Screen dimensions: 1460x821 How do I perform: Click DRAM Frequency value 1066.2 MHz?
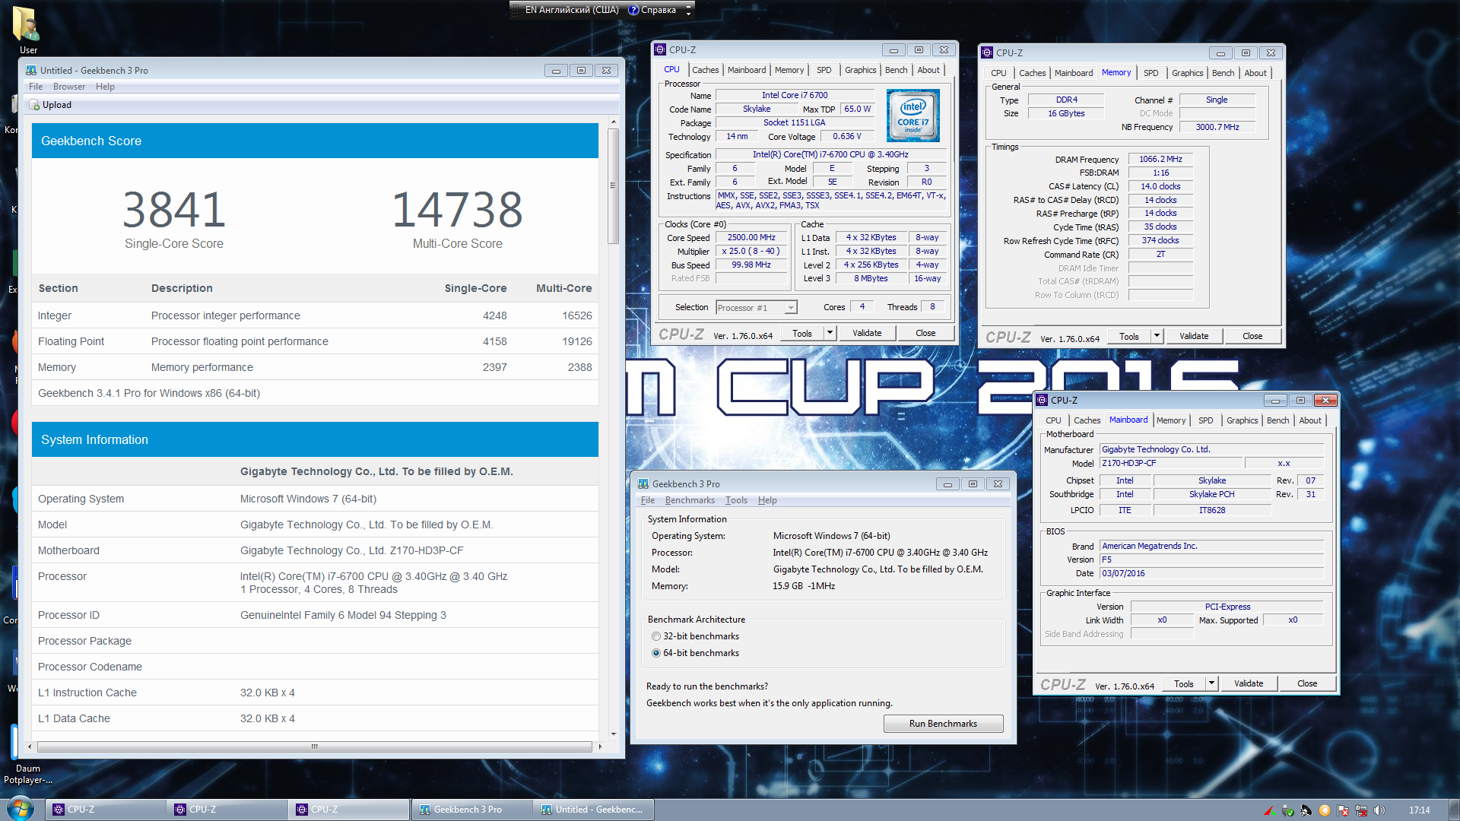click(x=1160, y=160)
